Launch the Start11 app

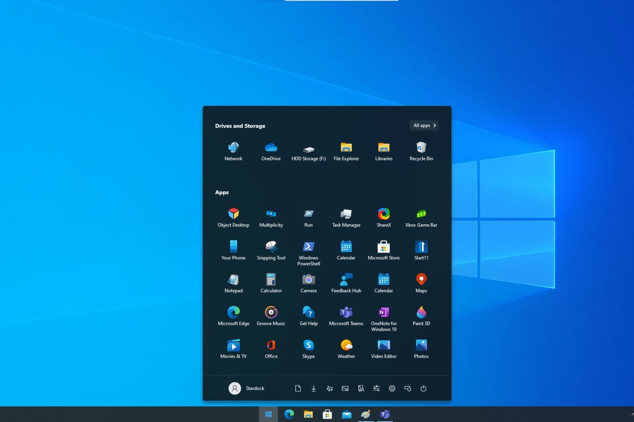[x=421, y=251]
